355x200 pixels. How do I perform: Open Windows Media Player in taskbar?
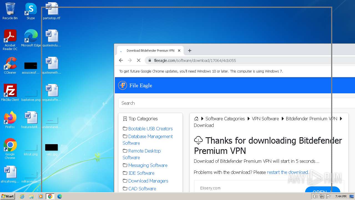pyautogui.click(x=41, y=196)
